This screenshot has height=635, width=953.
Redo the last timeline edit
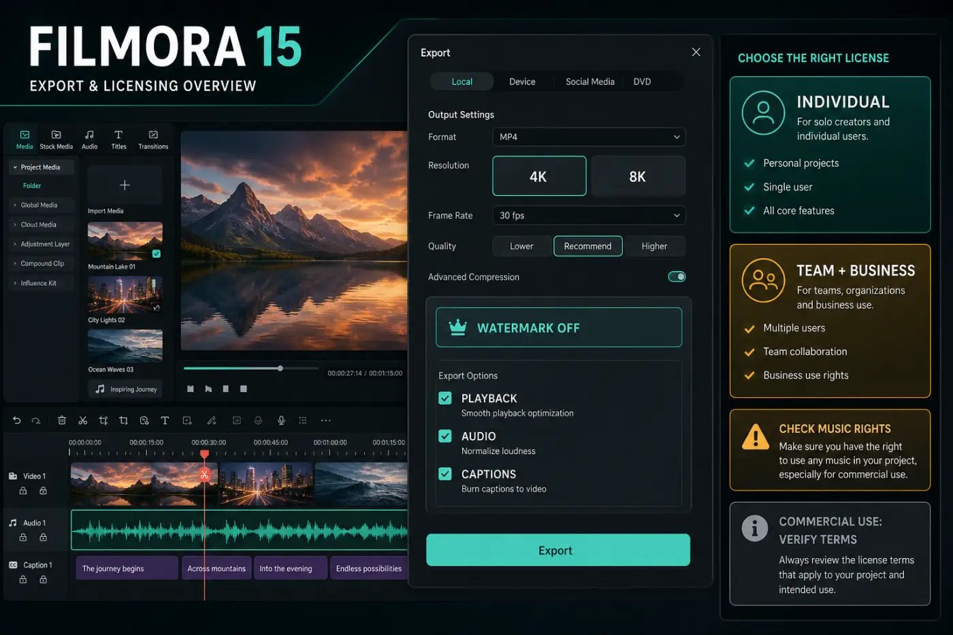(x=36, y=421)
